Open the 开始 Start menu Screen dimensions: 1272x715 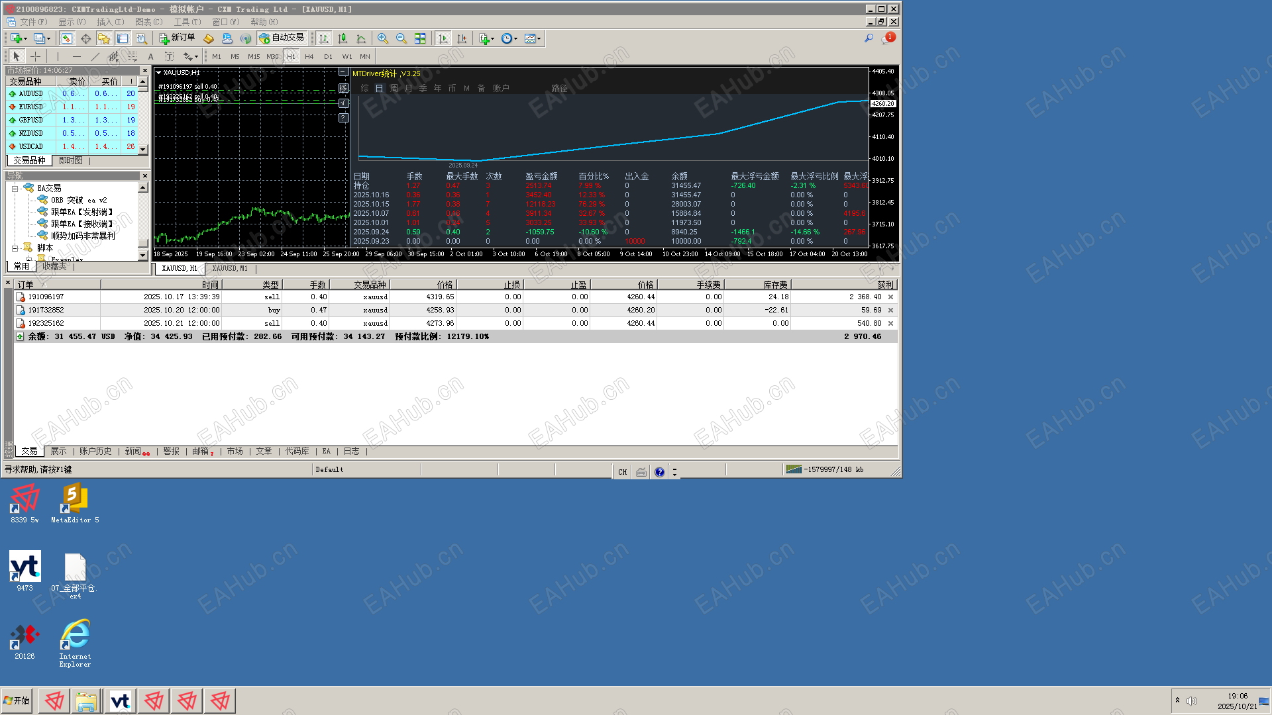click(17, 700)
